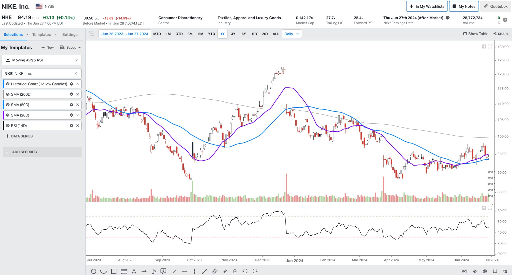512x275 pixels.
Task: Select the text annotation tool
Action: coord(134,271)
